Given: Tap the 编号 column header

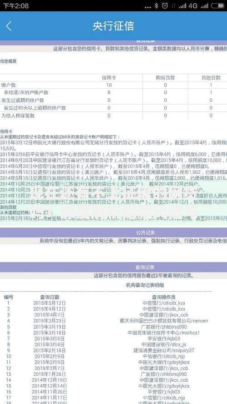Looking at the screenshot, I should point(9,297).
